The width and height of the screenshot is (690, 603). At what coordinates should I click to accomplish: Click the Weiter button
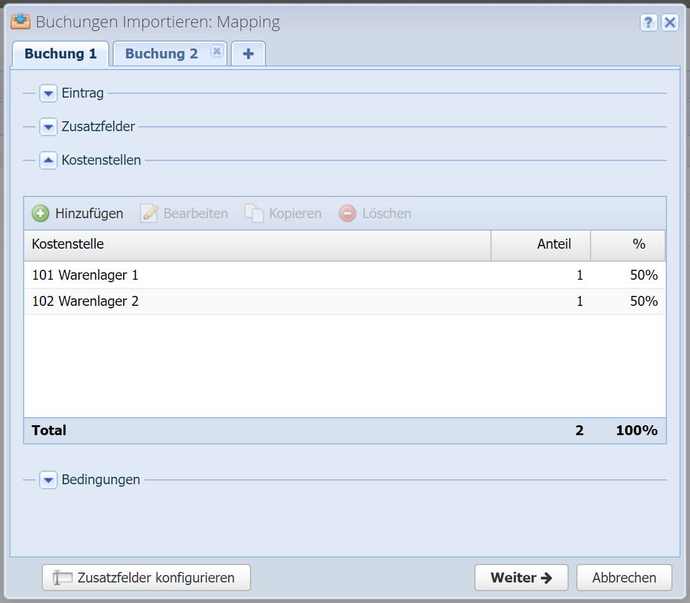[521, 578]
